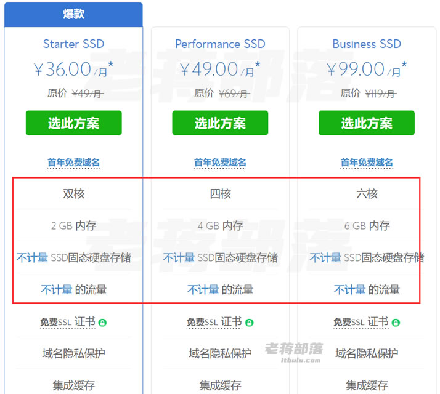Click the ¥36.00/月 price

pyautogui.click(x=73, y=69)
